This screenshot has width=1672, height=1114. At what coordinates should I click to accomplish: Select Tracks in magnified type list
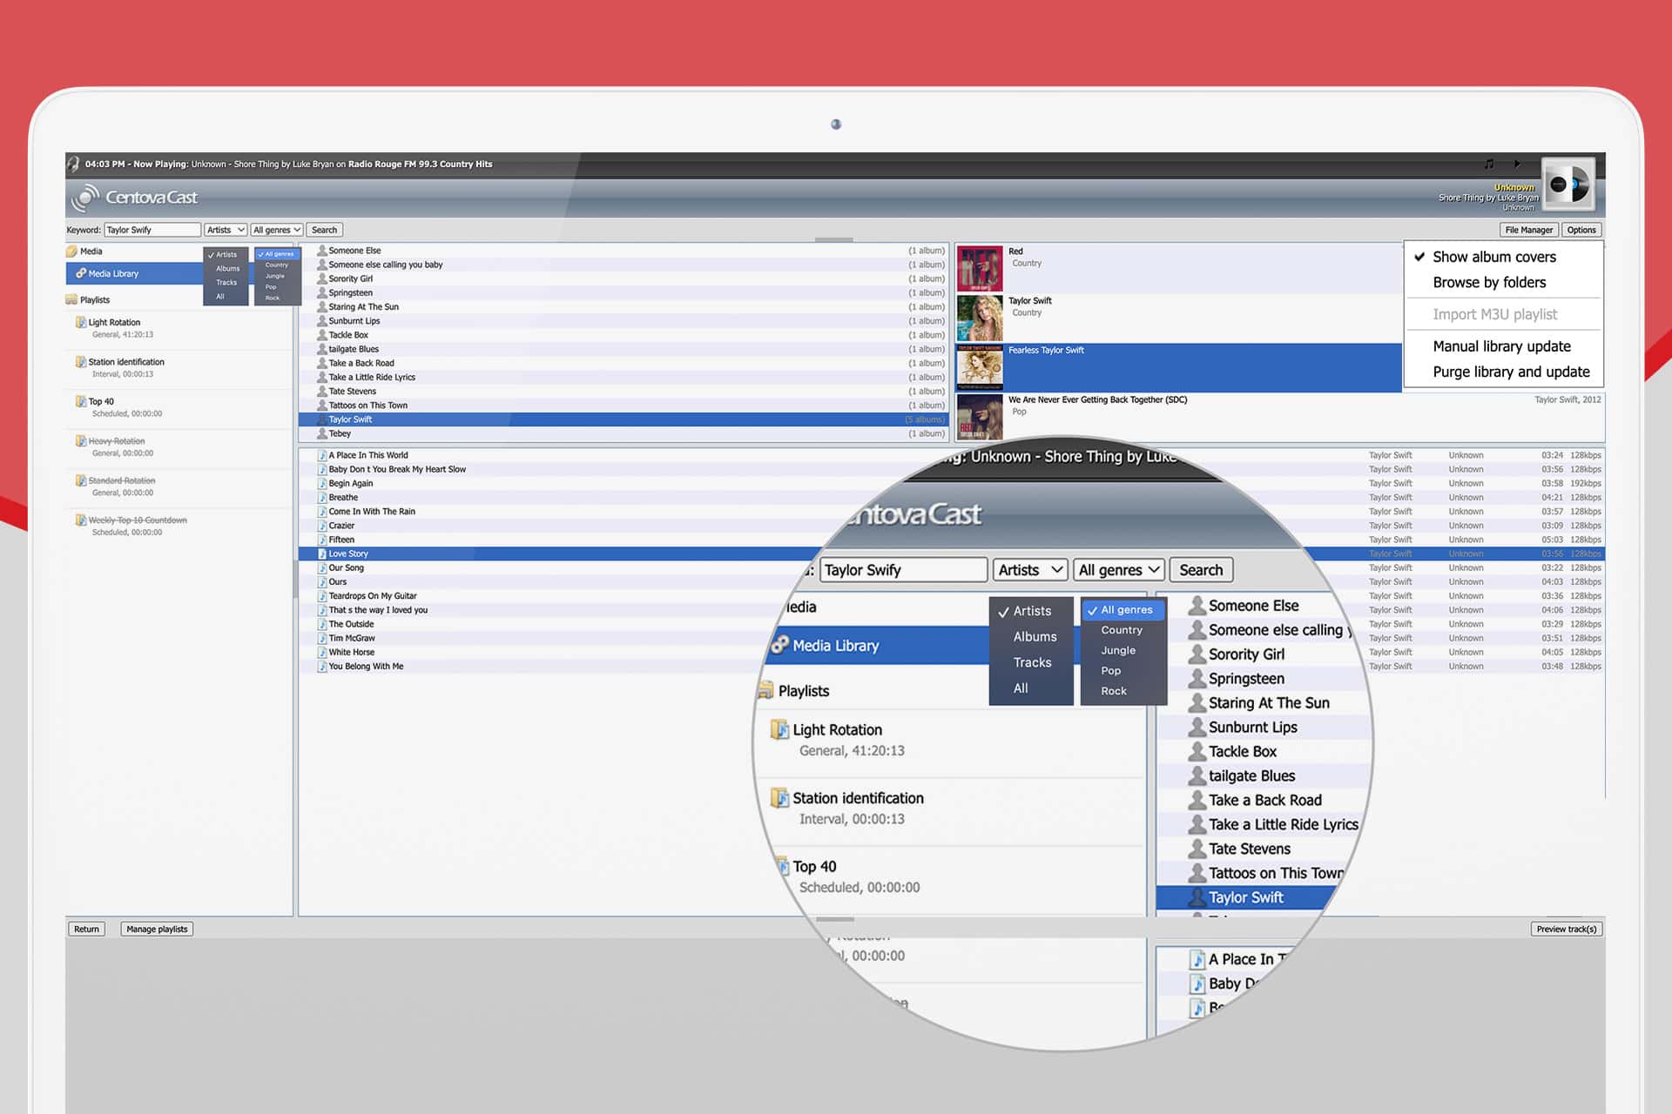coord(1032,662)
